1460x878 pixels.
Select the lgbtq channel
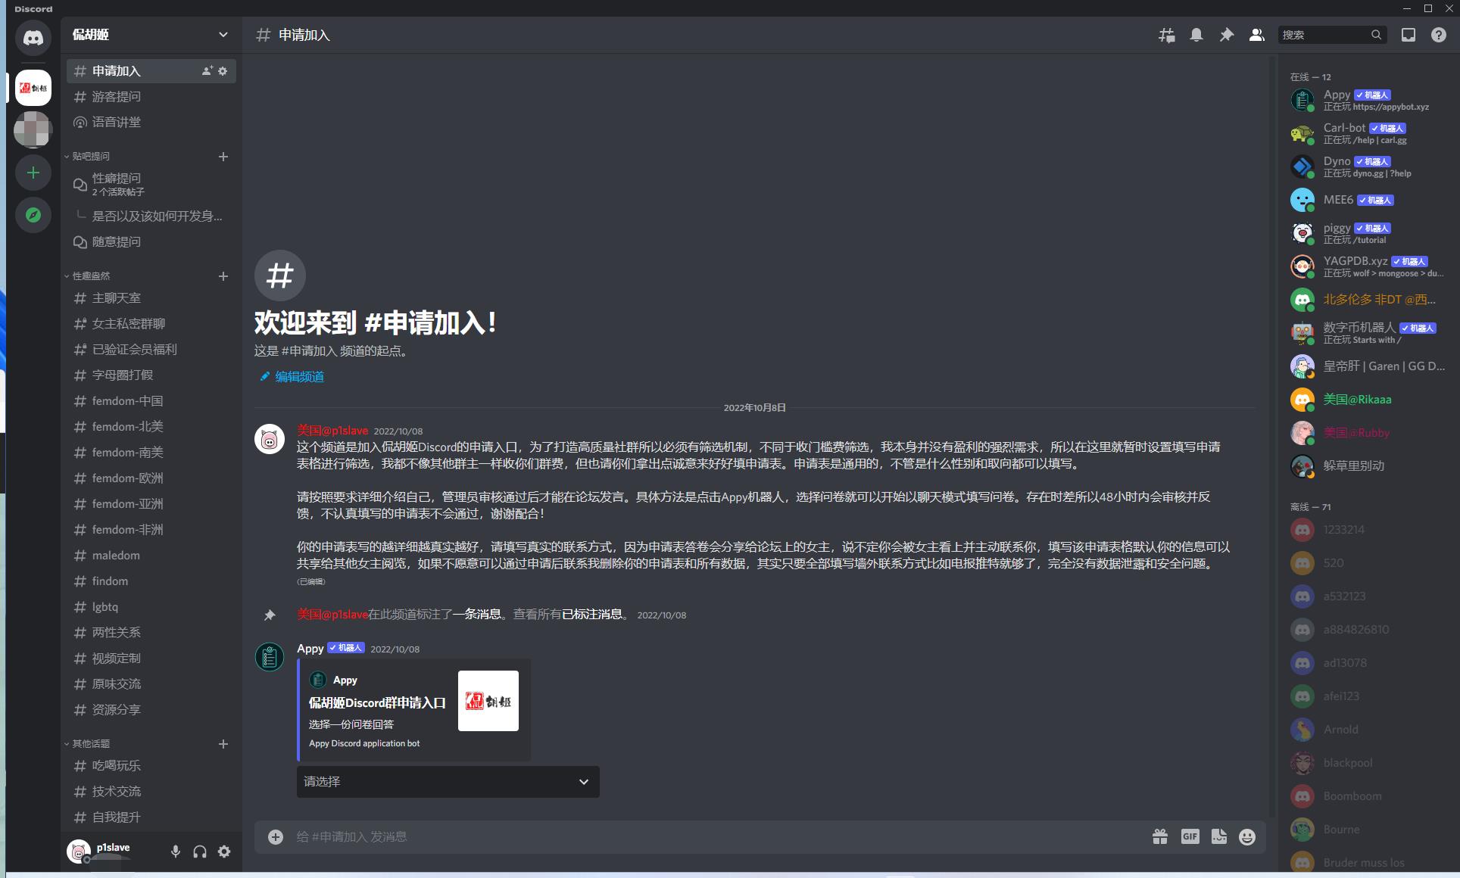click(151, 607)
